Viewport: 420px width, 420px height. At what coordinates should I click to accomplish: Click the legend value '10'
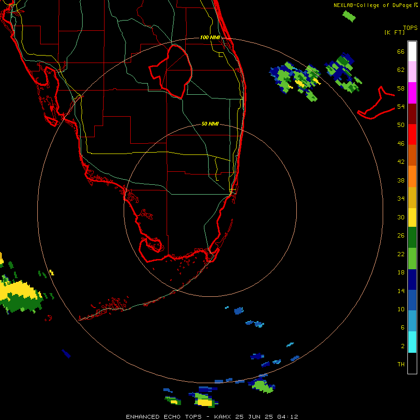pyautogui.click(x=401, y=309)
